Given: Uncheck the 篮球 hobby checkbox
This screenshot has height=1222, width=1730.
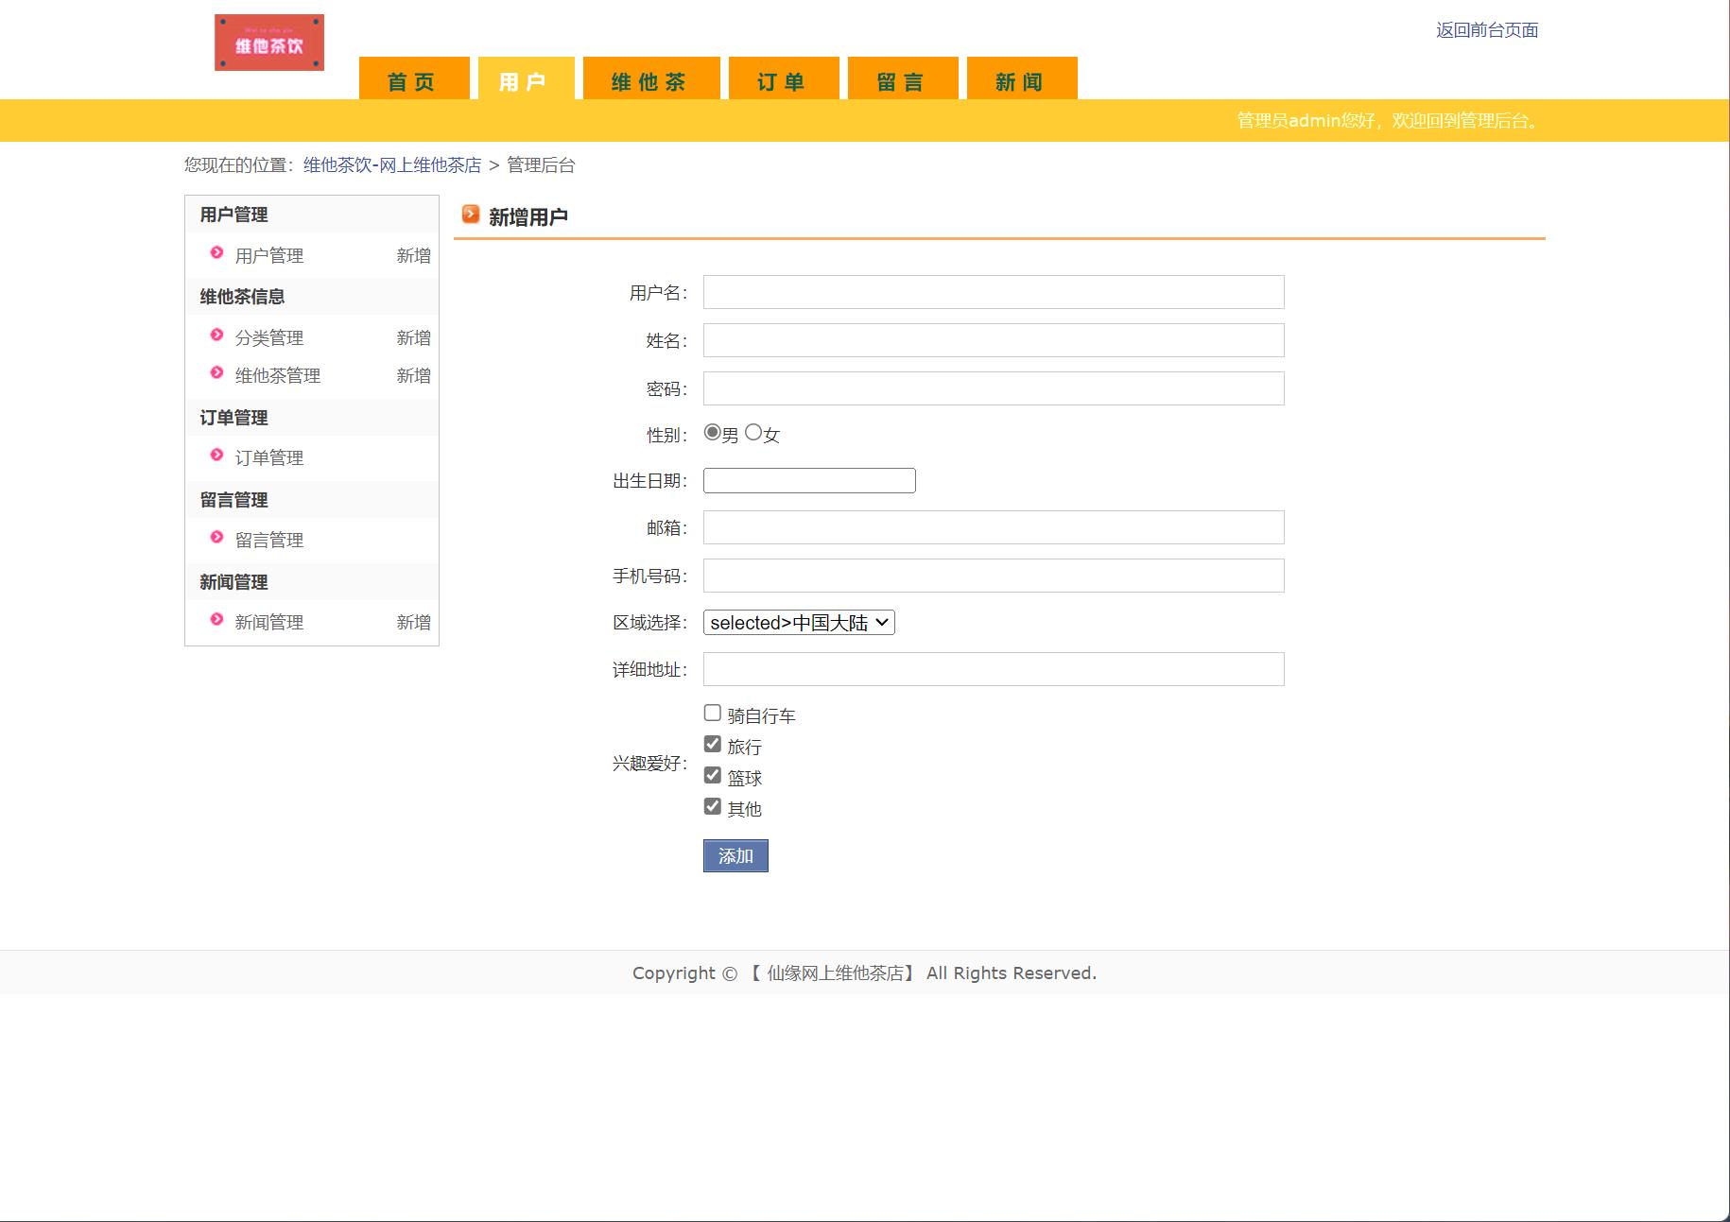Looking at the screenshot, I should click(711, 774).
